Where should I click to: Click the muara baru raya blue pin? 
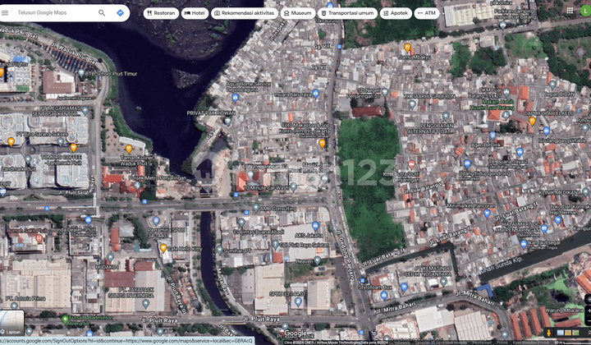(x=316, y=94)
